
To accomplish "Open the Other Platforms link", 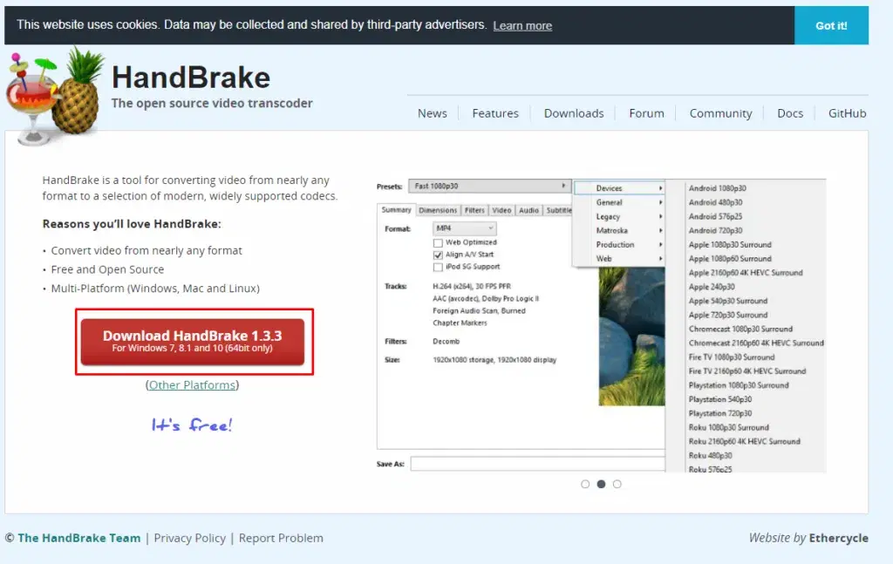I will pyautogui.click(x=192, y=385).
